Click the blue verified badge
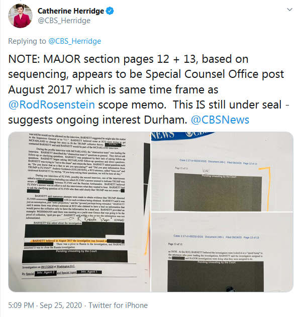 click(x=110, y=11)
